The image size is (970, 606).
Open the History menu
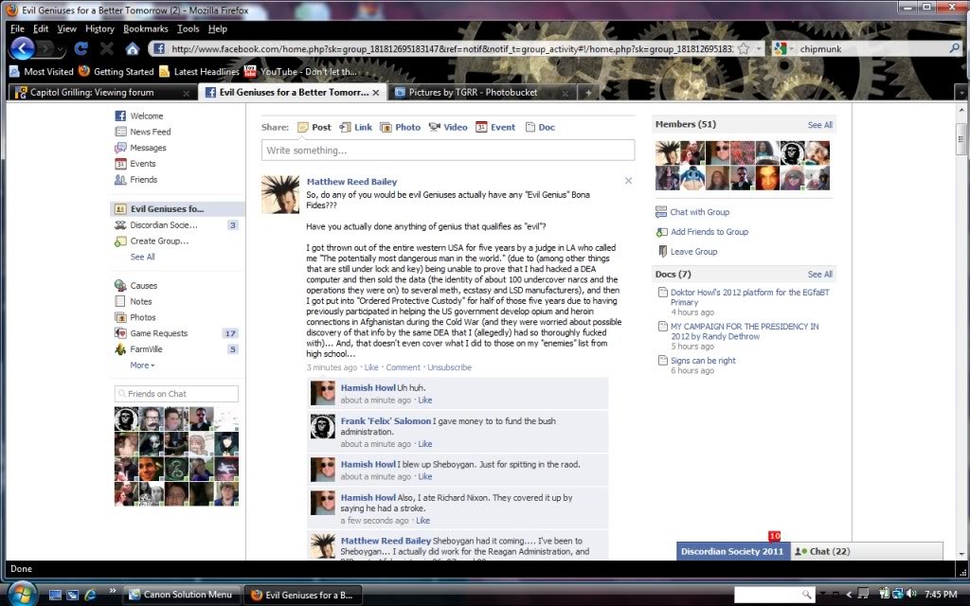(99, 28)
